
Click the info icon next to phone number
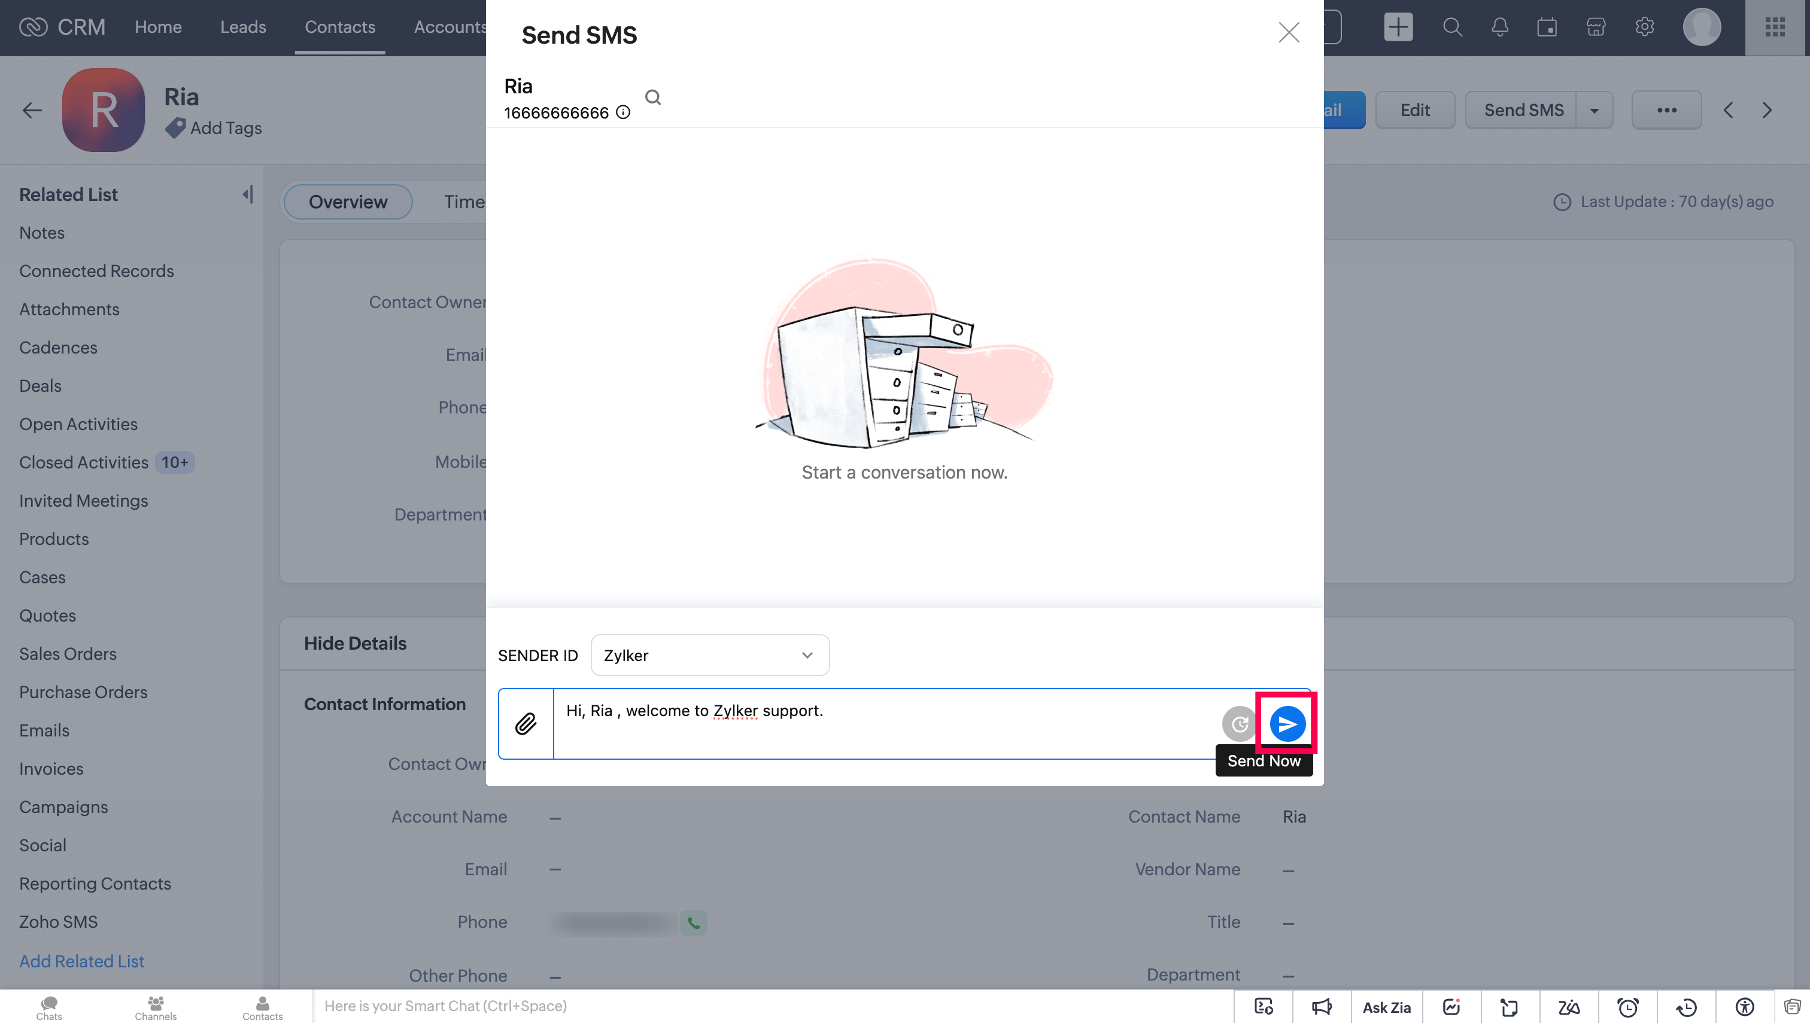[x=622, y=112]
